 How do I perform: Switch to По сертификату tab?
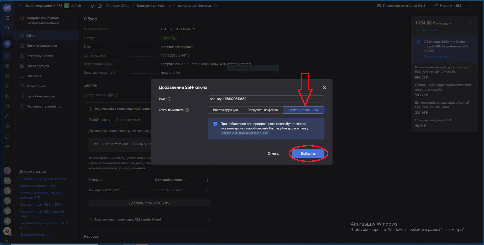pyautogui.click(x=129, y=120)
